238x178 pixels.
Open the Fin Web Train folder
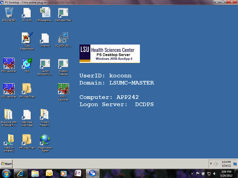(27, 90)
